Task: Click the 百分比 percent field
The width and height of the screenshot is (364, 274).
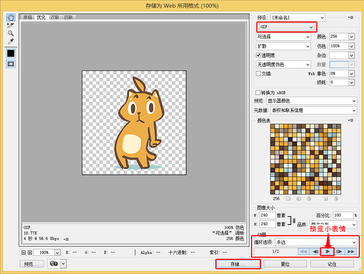Action: [343, 215]
